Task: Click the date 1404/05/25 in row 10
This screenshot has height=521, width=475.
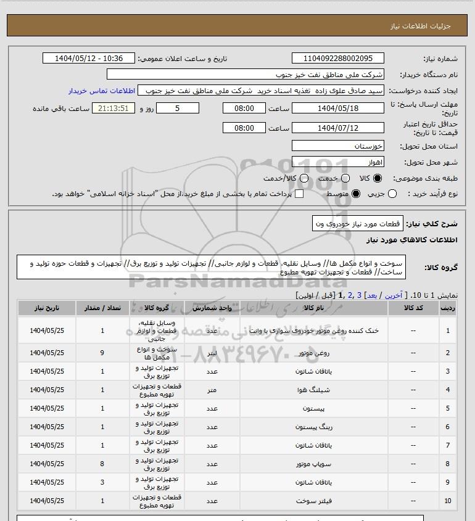Action: (x=47, y=501)
